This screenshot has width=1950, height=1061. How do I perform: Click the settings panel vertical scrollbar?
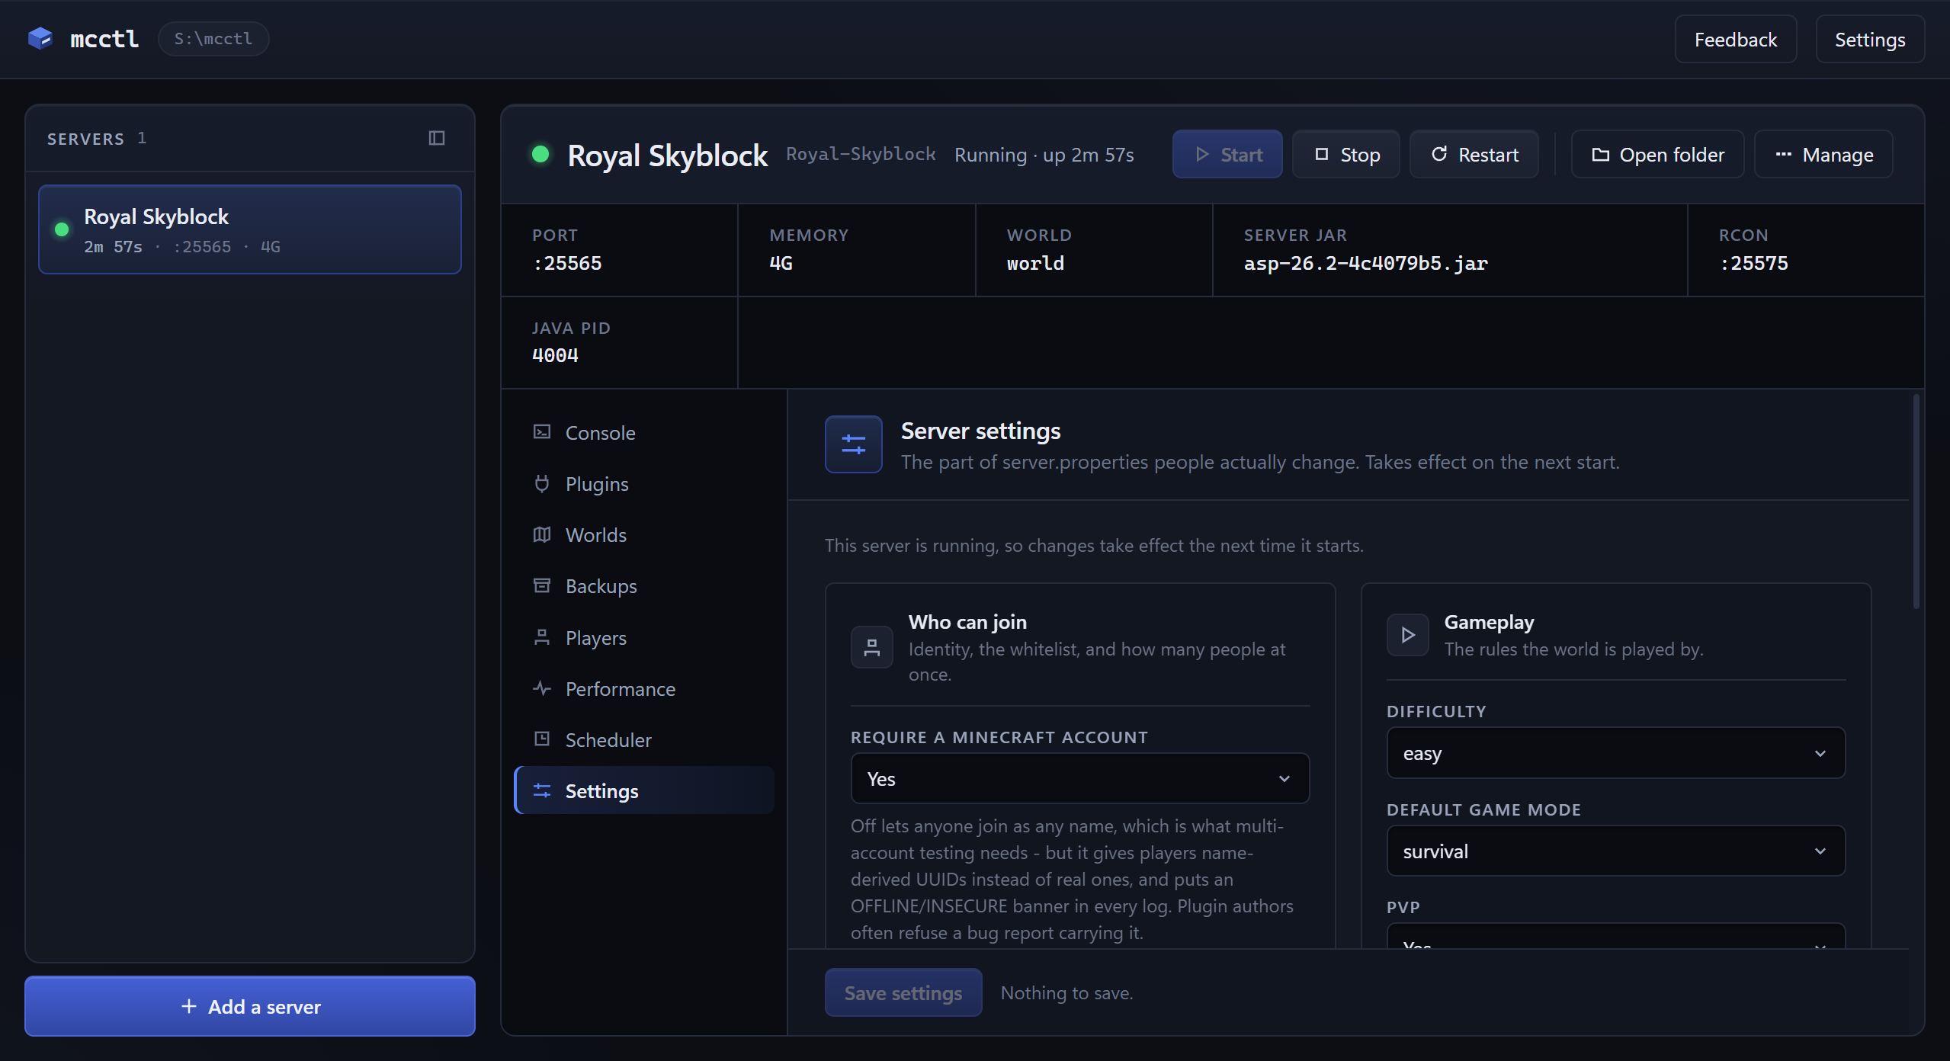coord(1916,502)
